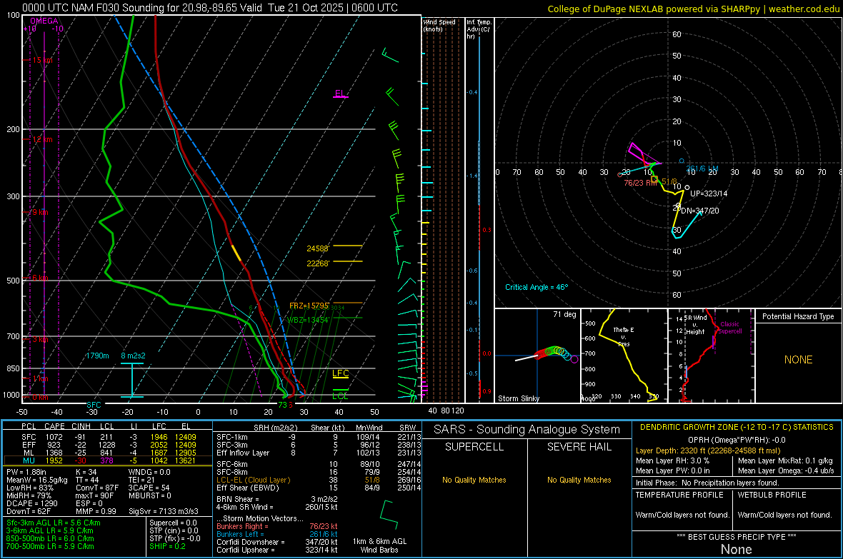
Task: Click the 1km & 6km AGL wind barb icon
Action: coord(388,516)
